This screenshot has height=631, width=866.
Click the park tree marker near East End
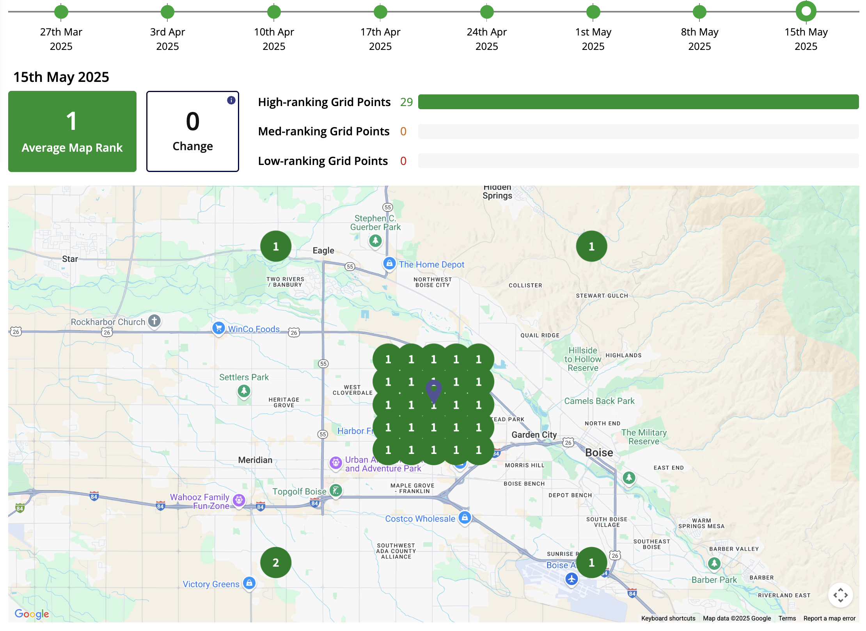pyautogui.click(x=628, y=478)
